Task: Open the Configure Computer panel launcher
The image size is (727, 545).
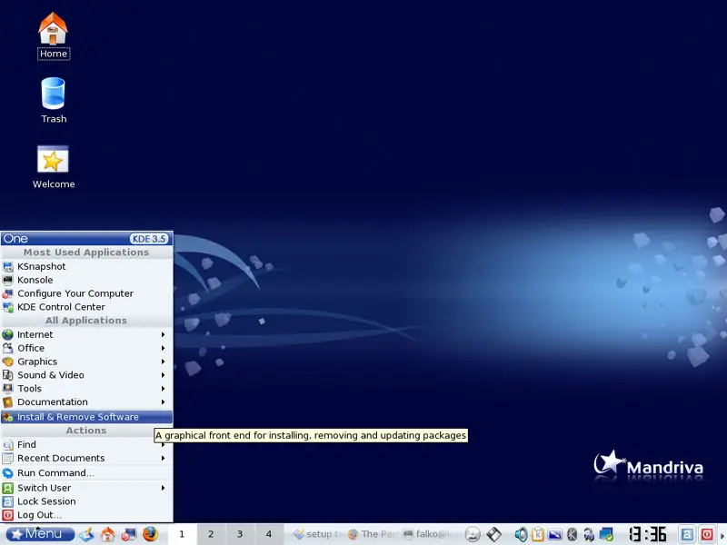Action: [x=129, y=534]
